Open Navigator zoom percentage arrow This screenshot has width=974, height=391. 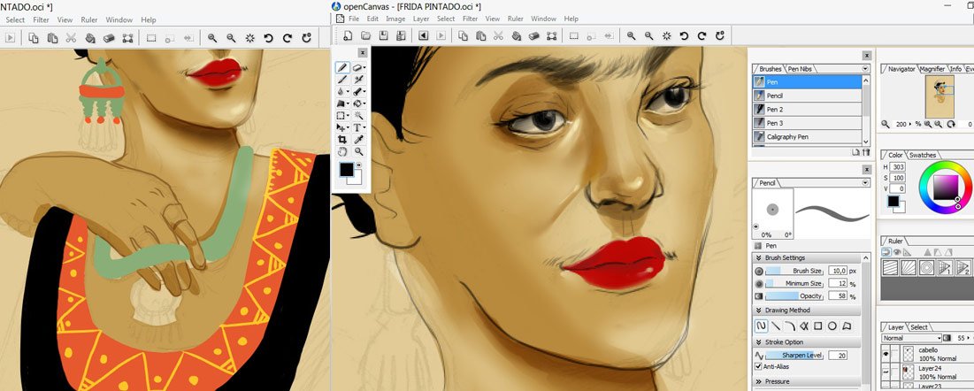[x=911, y=125]
